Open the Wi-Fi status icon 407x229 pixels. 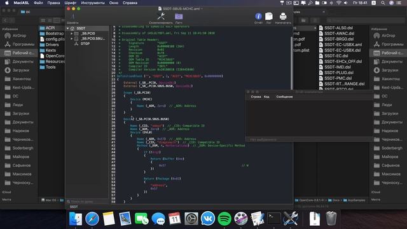pyautogui.click(x=338, y=3)
